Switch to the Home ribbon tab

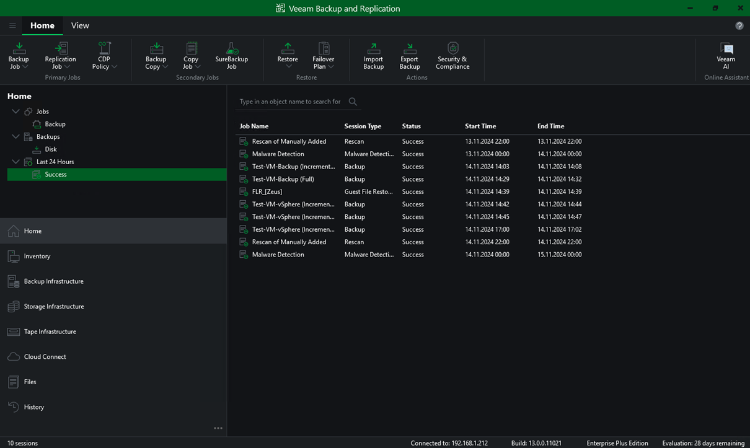[42, 25]
